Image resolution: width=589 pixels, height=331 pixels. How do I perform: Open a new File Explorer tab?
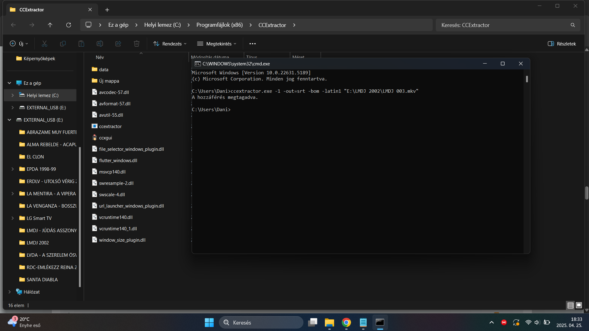tap(107, 10)
